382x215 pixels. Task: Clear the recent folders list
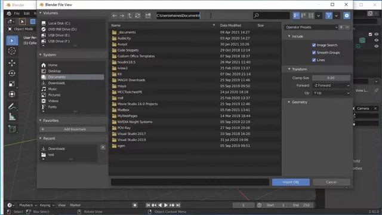coord(103,148)
